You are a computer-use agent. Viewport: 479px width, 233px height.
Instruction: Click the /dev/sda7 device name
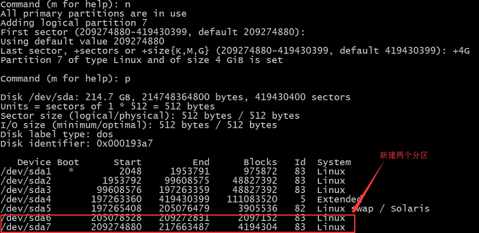(x=25, y=227)
